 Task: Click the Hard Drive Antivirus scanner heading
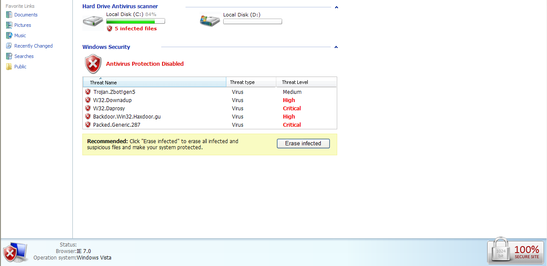120,6
